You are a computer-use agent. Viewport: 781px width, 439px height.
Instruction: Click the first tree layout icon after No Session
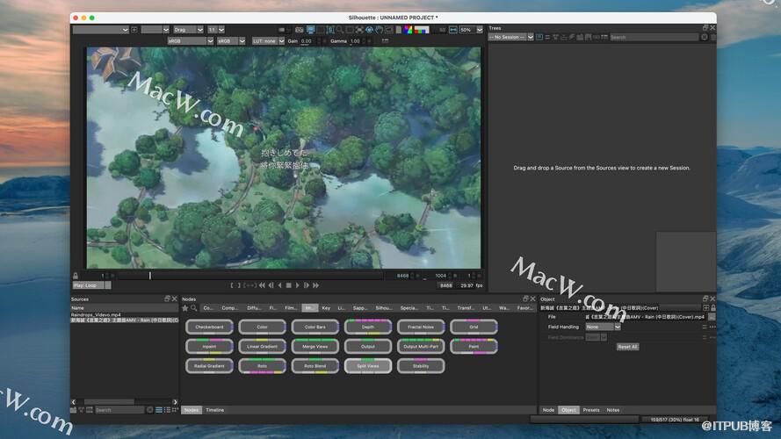tap(539, 37)
